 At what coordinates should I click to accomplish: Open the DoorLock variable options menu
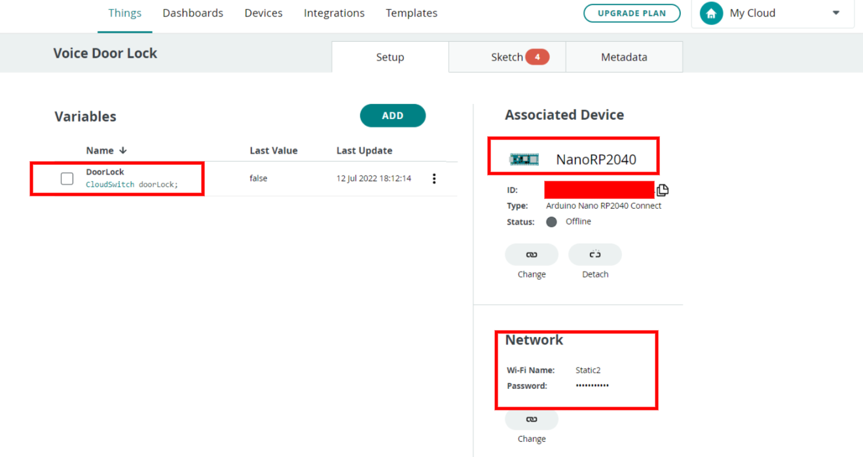pos(434,177)
